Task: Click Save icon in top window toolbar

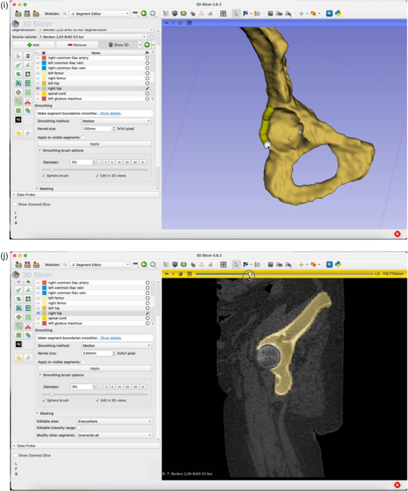Action: [36, 13]
